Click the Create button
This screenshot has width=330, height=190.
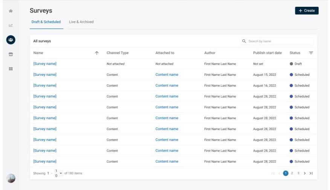point(306,11)
